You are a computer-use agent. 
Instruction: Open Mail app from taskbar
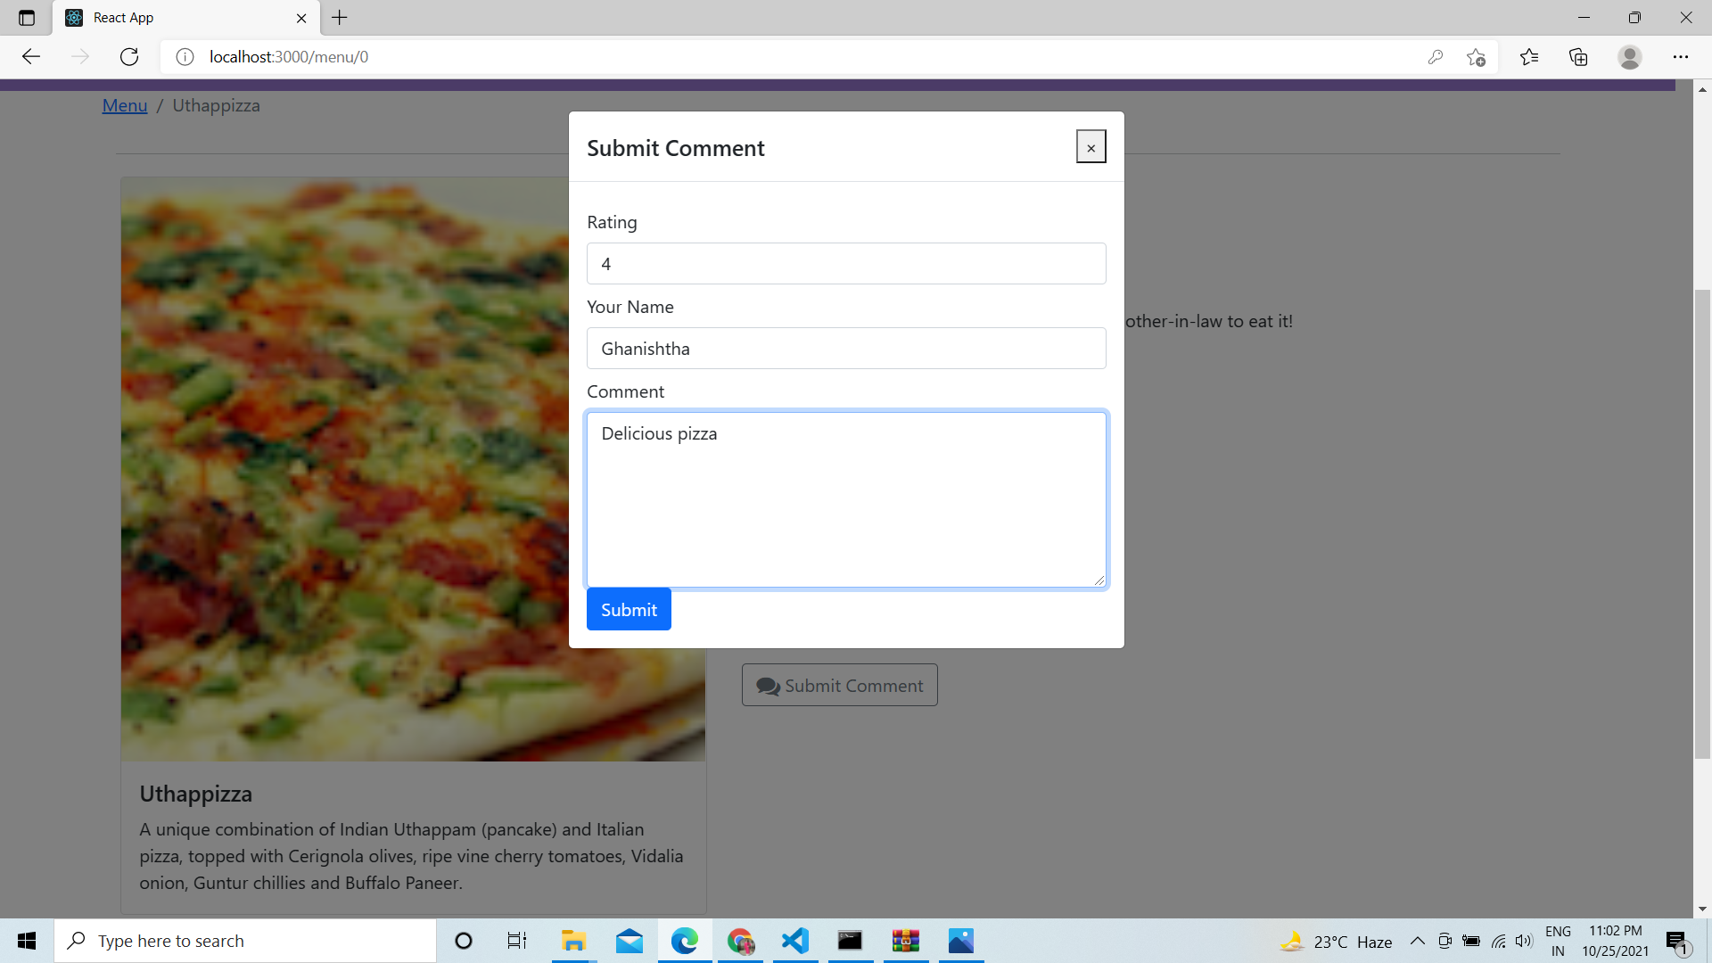(630, 941)
